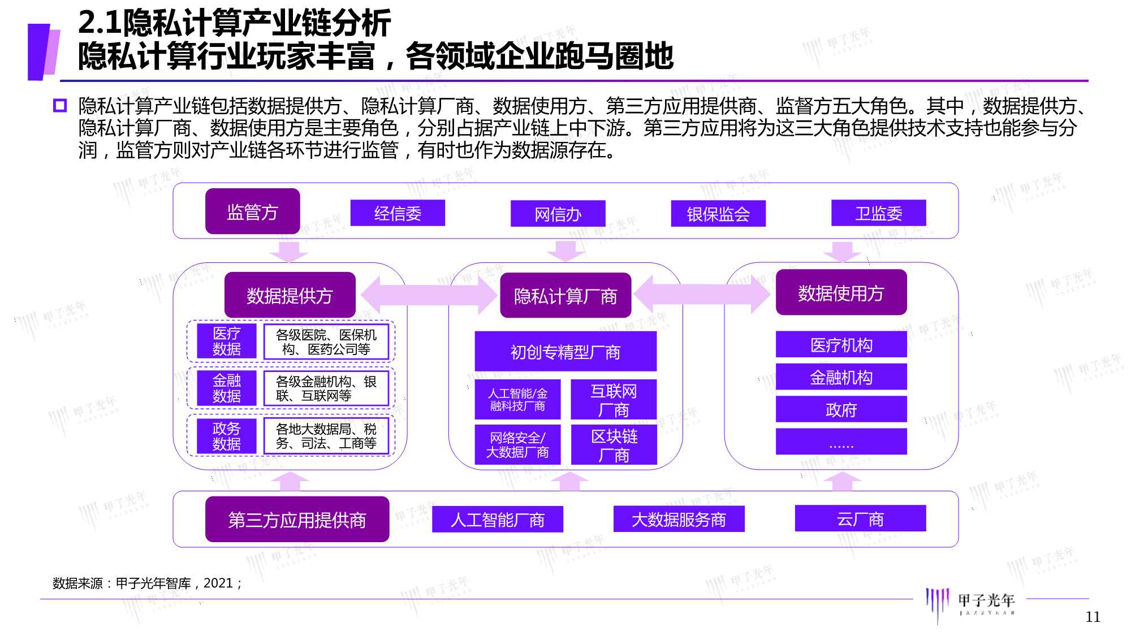This screenshot has height=636, width=1131.
Task: Click the 卫监委 box
Action: point(879,213)
